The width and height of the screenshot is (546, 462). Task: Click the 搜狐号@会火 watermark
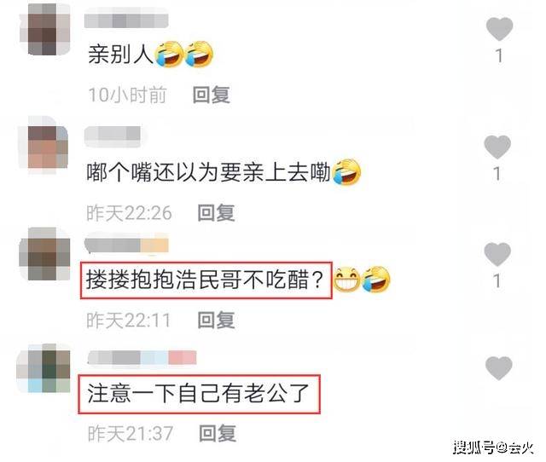point(493,448)
